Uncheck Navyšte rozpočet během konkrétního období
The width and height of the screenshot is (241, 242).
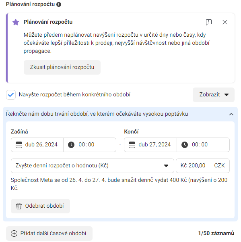click(11, 95)
